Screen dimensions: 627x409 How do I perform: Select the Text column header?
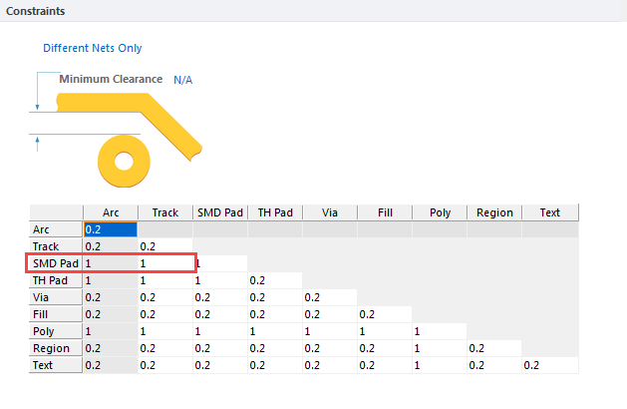point(549,212)
